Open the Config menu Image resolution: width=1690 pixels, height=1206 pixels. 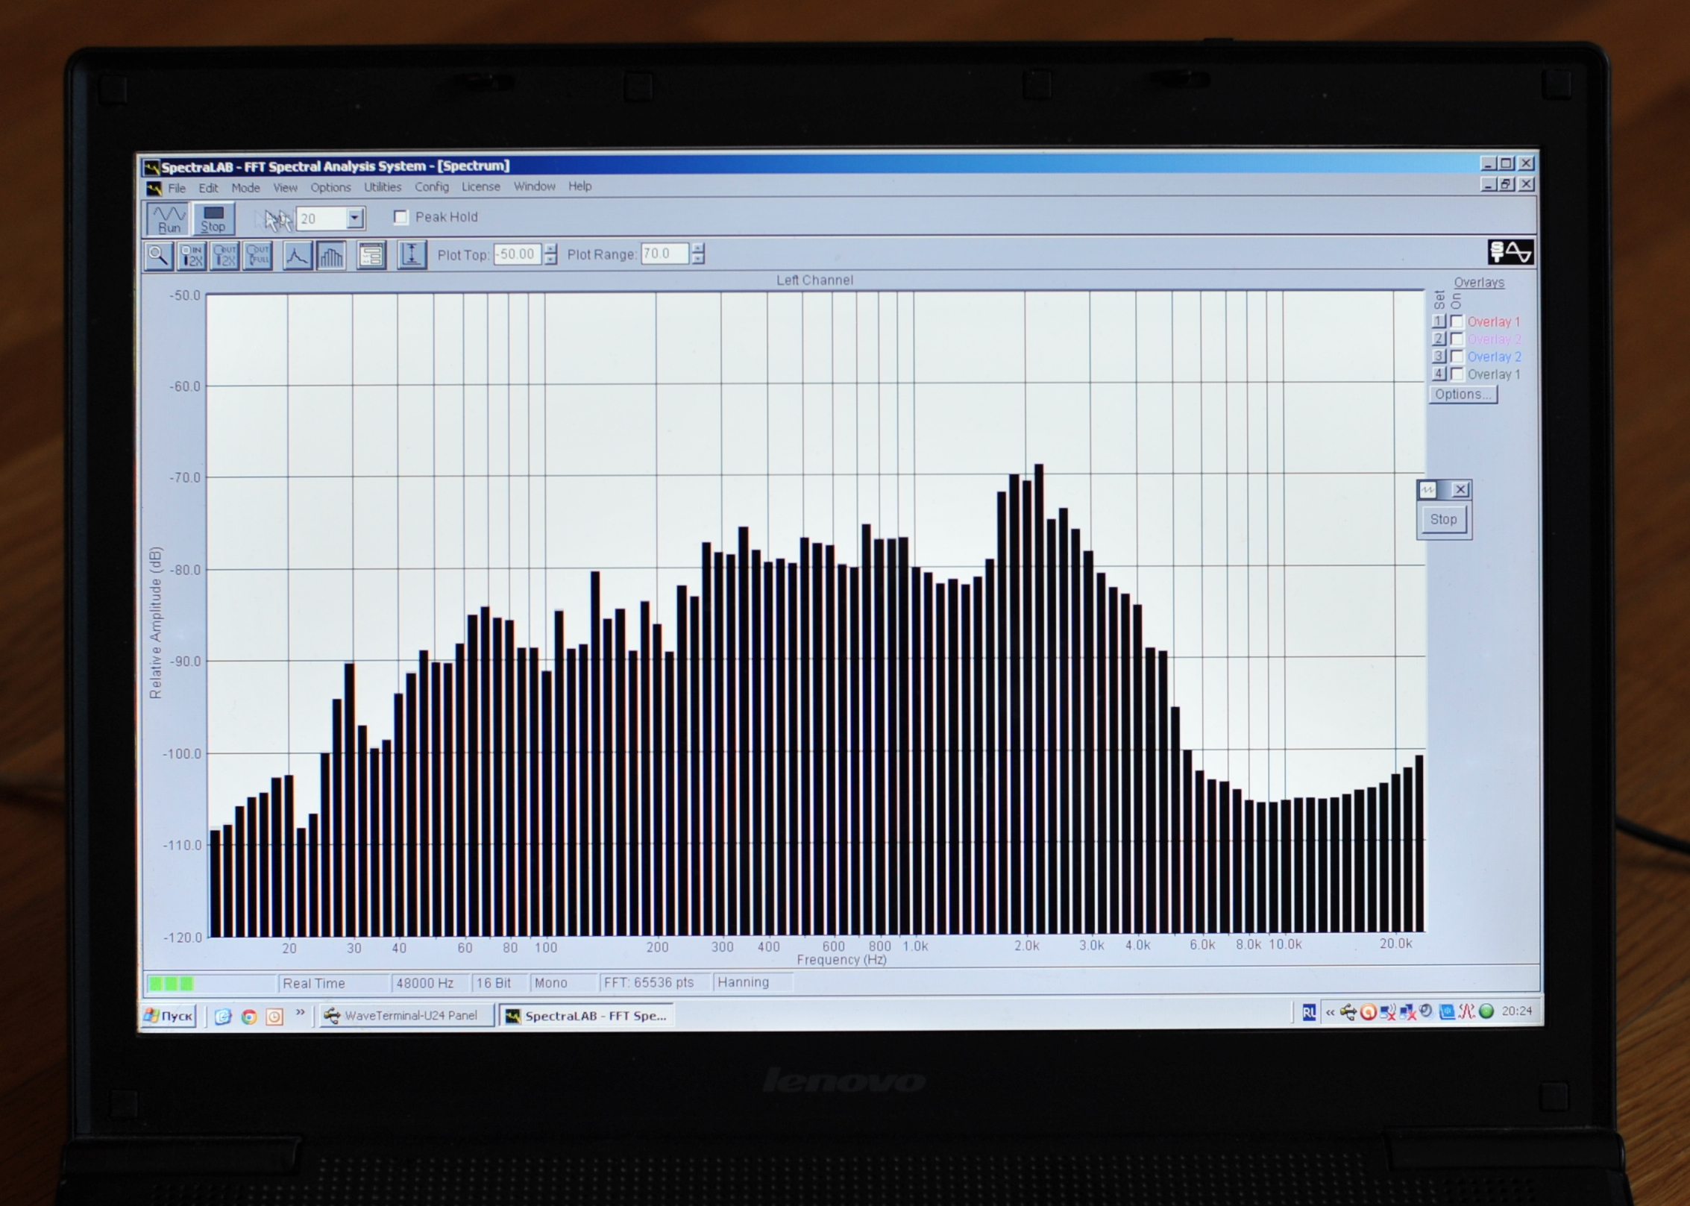point(431,187)
